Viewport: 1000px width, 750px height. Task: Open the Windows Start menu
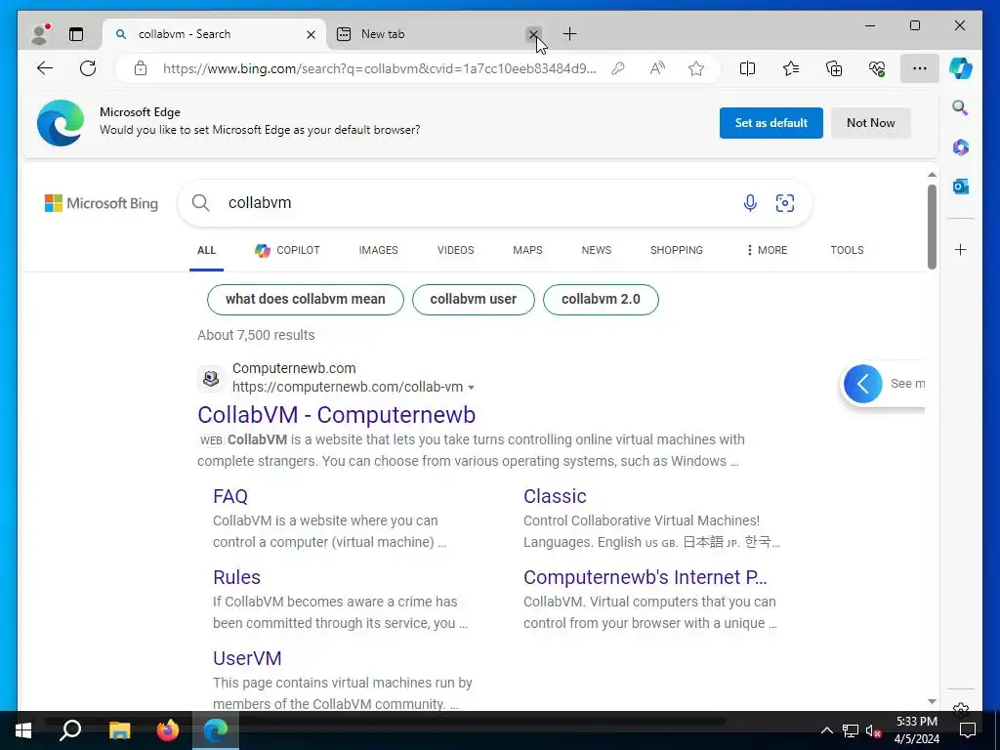[x=23, y=730]
